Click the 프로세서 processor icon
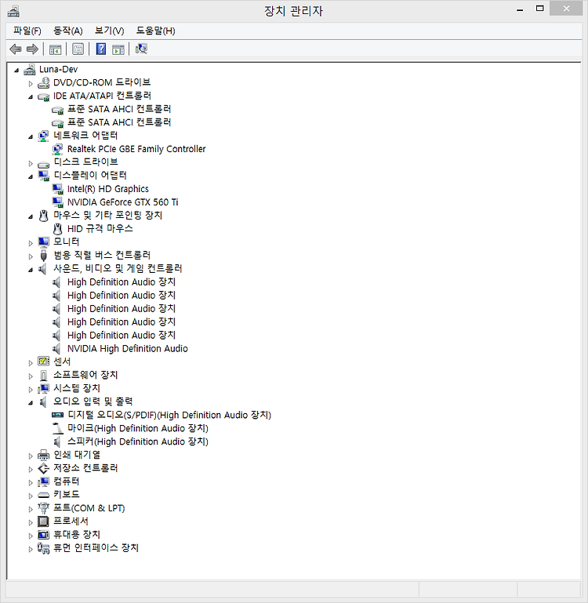The width and height of the screenshot is (588, 603). pyautogui.click(x=43, y=521)
